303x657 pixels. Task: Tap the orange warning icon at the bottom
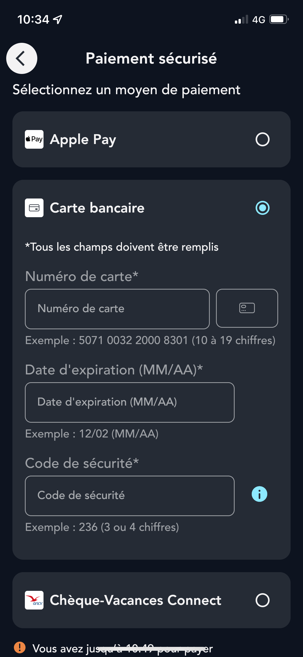[19, 648]
